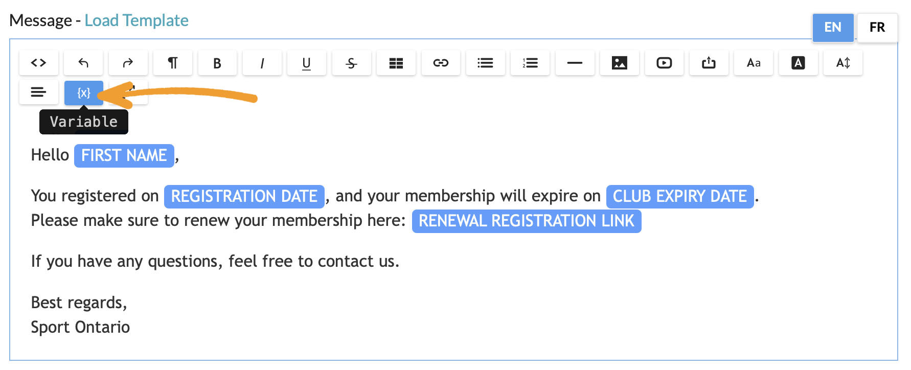The height and width of the screenshot is (370, 911).
Task: Open paragraph format options
Action: (x=173, y=63)
